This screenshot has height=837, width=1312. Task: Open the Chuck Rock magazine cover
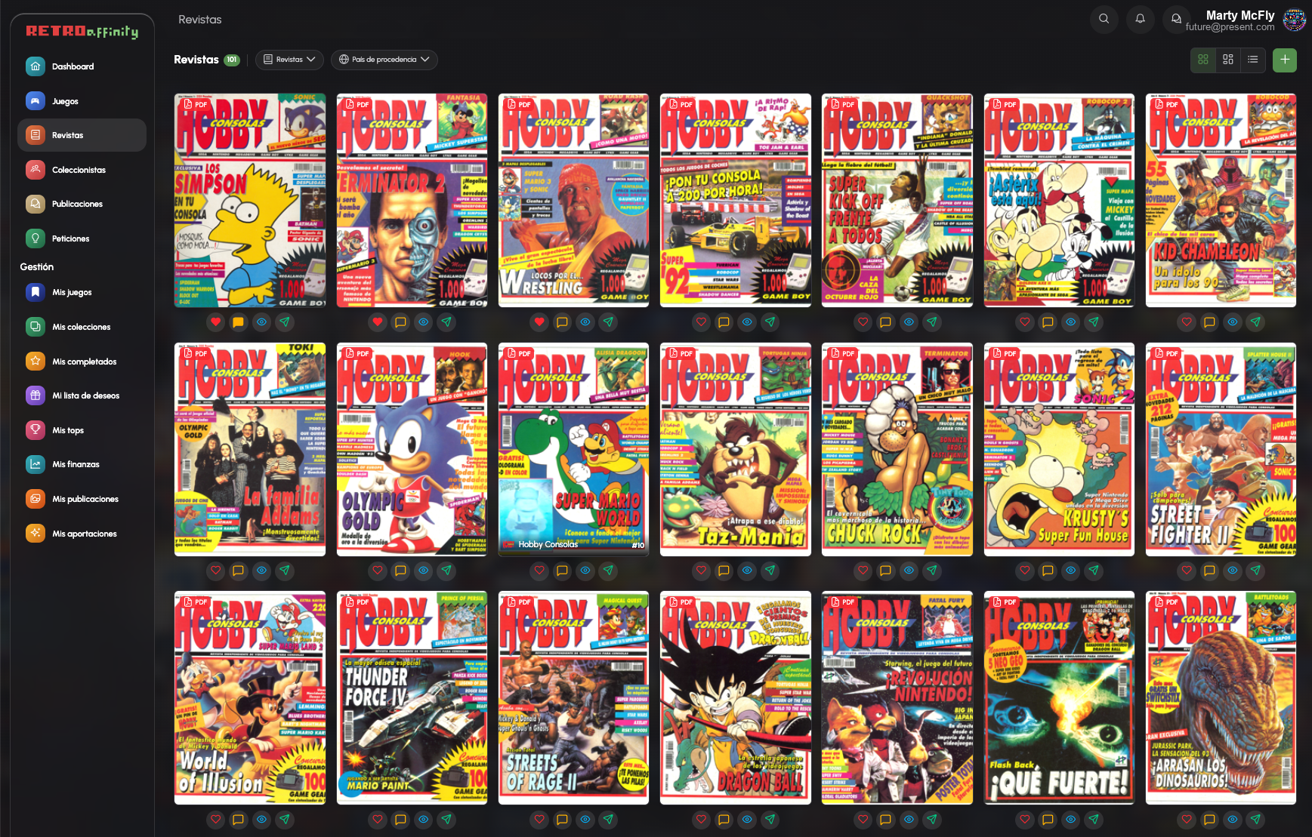point(897,449)
